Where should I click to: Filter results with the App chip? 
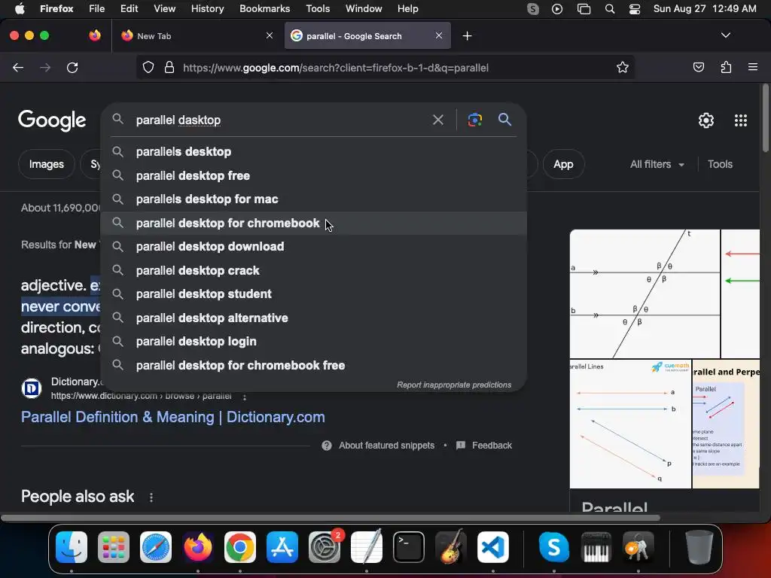563,164
